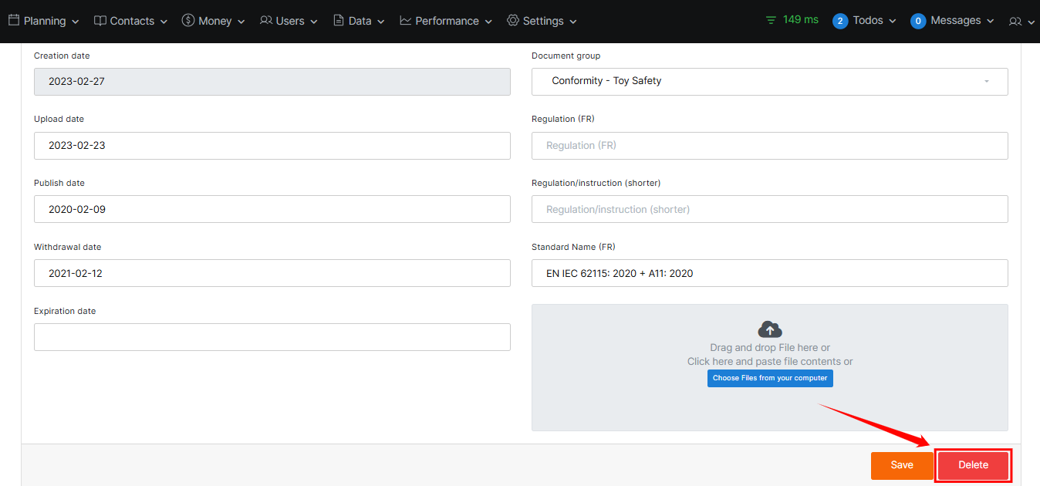1040x486 pixels.
Task: Open the Users menu
Action: 289,21
